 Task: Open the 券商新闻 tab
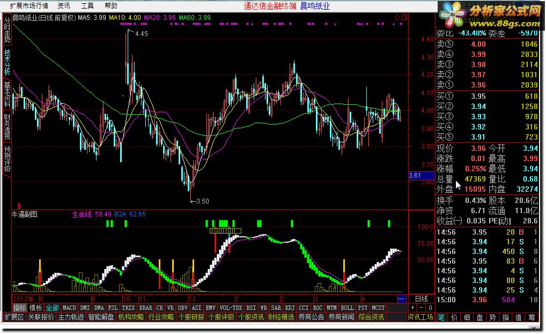pyautogui.click(x=341, y=317)
